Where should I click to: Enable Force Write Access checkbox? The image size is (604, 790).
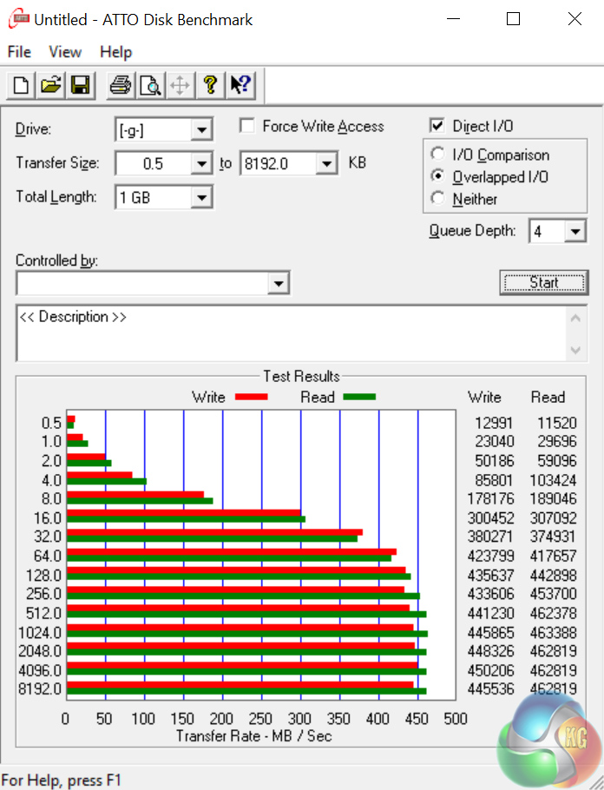[246, 126]
